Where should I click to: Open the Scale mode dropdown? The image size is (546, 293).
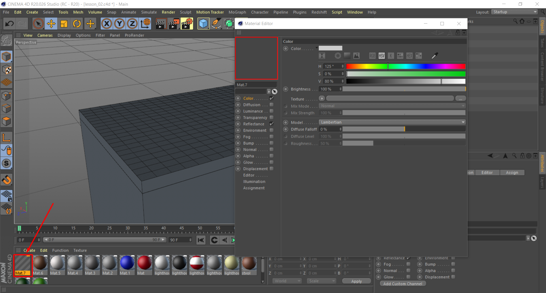point(322,281)
